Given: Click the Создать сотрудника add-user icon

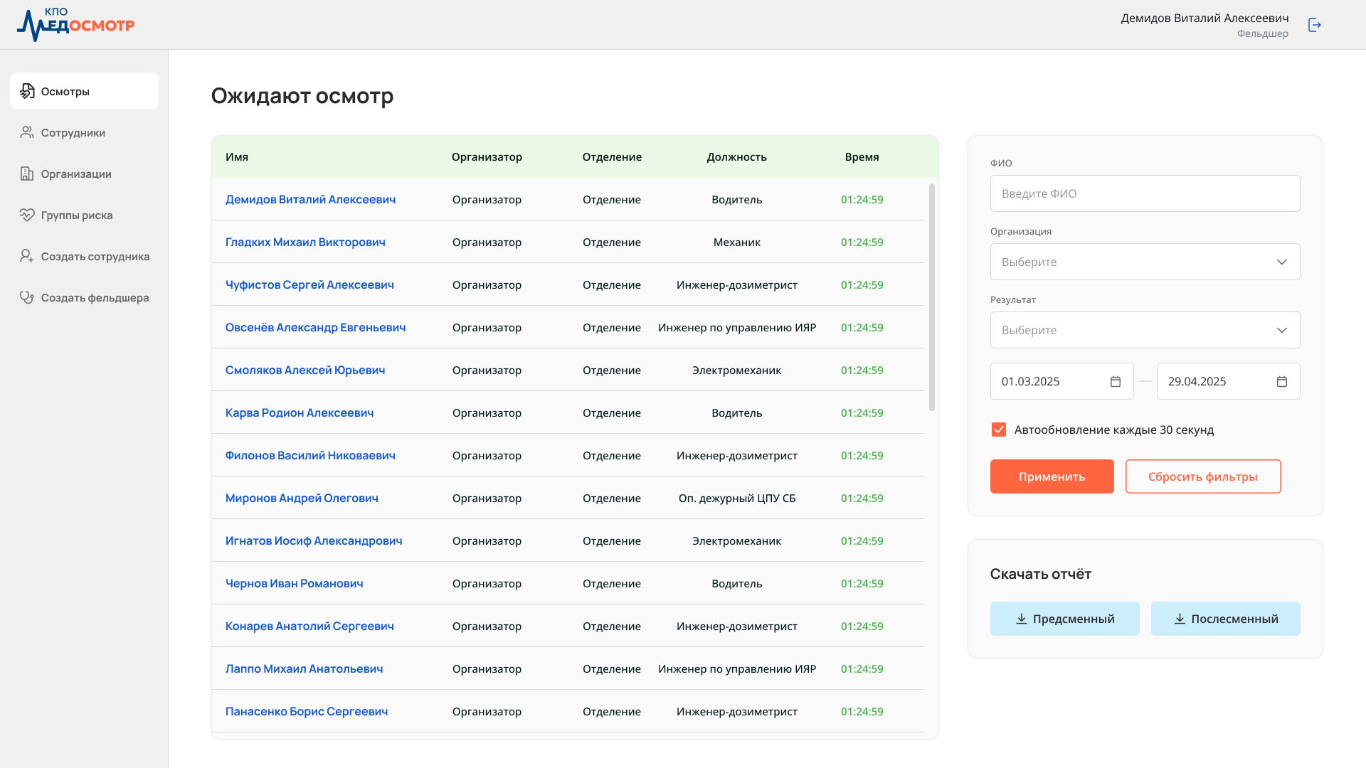Looking at the screenshot, I should click(27, 256).
